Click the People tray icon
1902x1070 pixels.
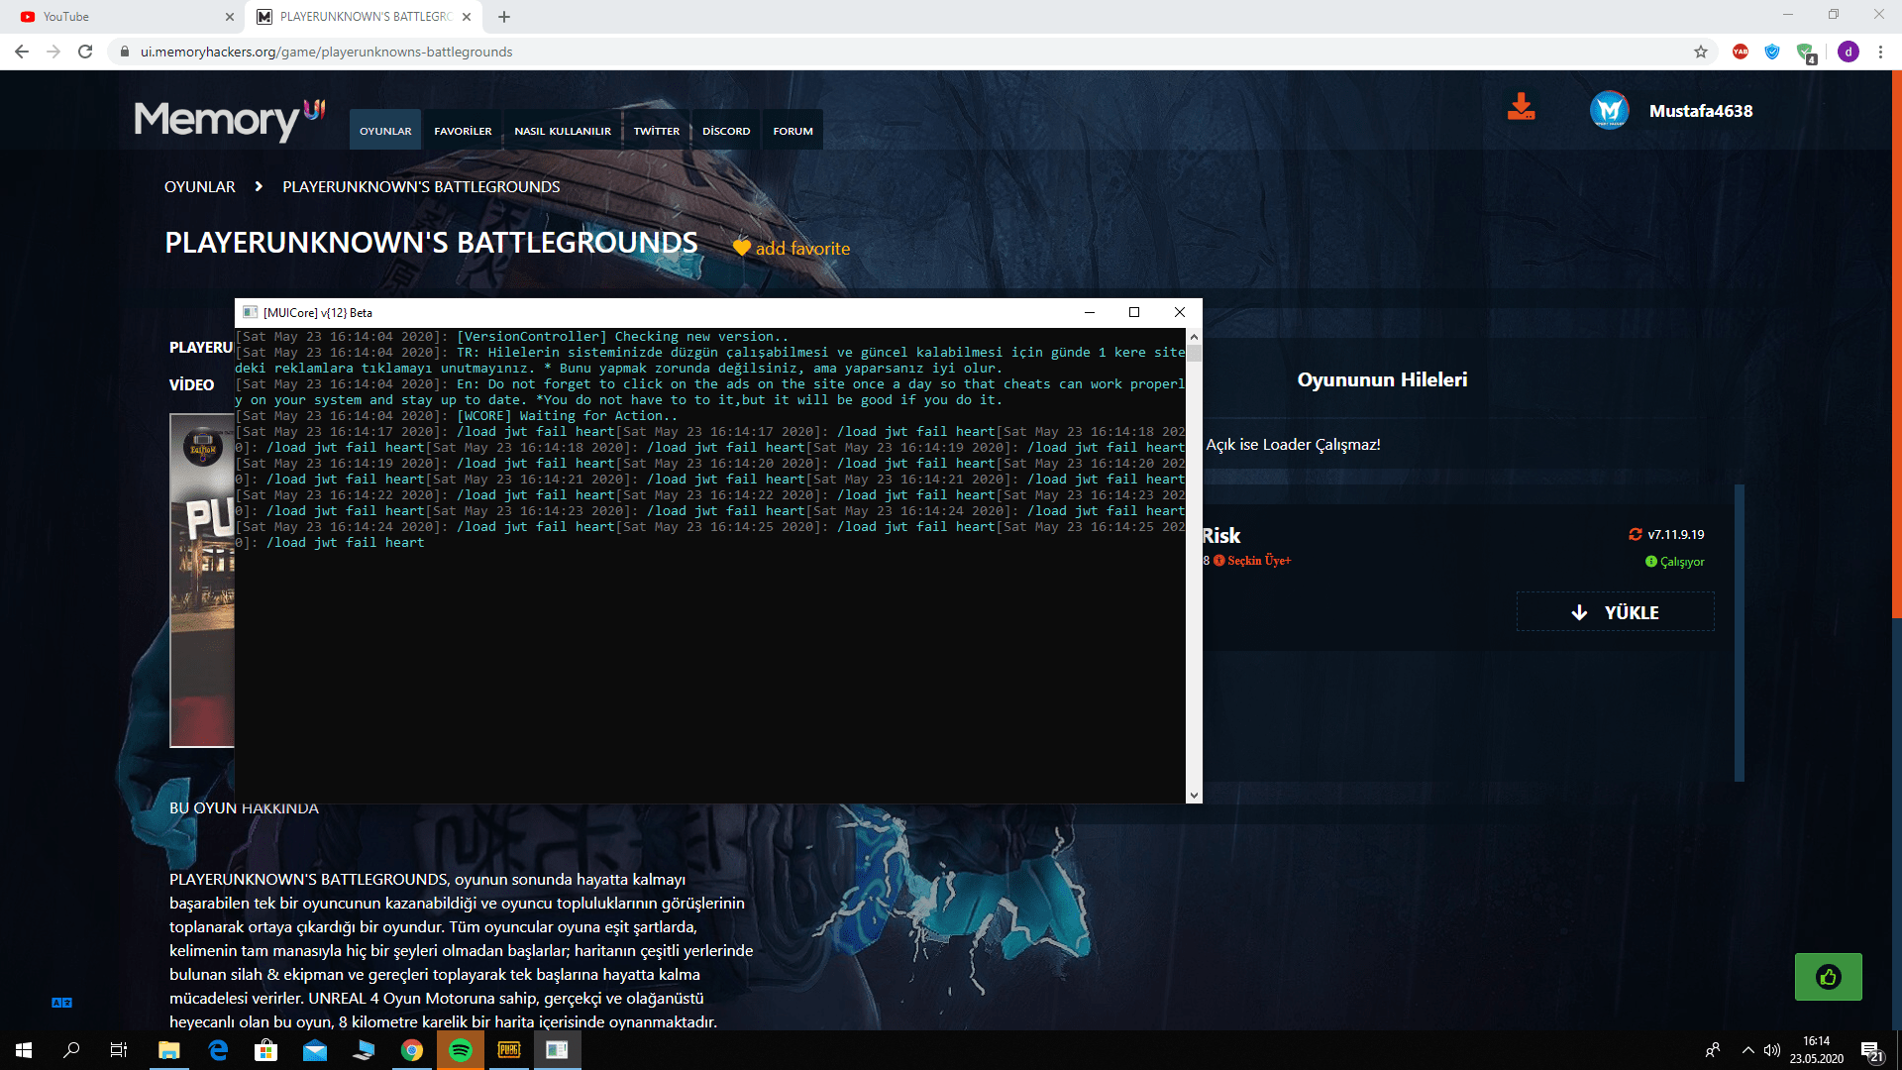pos(1712,1050)
